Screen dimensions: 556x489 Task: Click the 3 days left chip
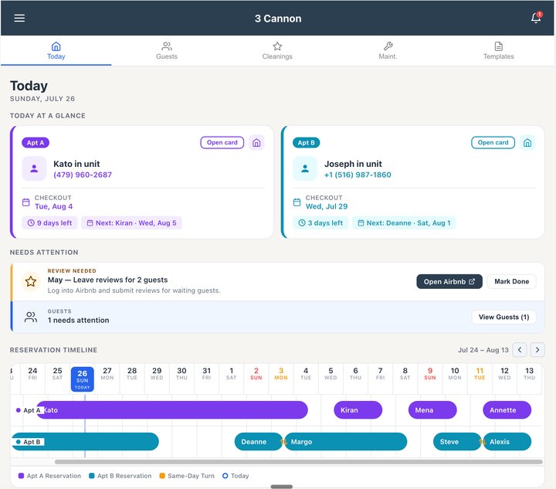pyautogui.click(x=320, y=223)
